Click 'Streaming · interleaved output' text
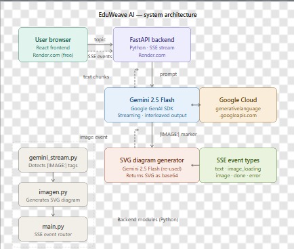Screen dimensions: 294x249 [152, 115]
